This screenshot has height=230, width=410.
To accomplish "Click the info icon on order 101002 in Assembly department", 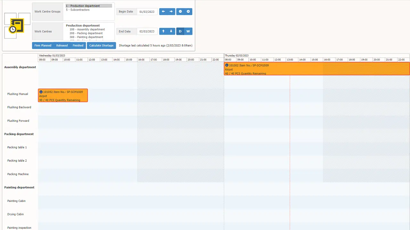I will [227, 65].
